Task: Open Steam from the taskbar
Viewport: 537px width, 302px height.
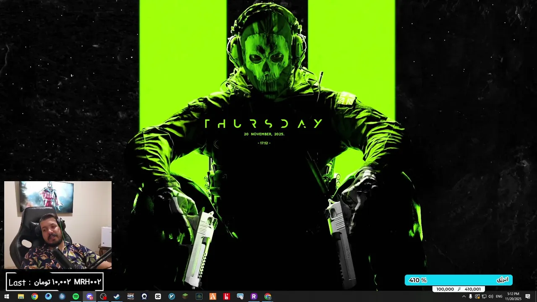Action: 117,297
